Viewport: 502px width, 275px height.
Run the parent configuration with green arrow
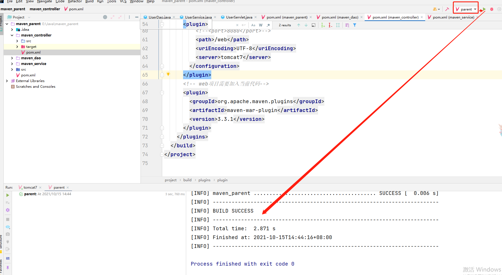tap(484, 9)
